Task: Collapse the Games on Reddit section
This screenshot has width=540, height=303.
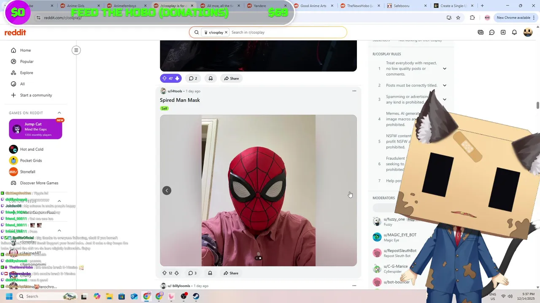Action: click(x=59, y=113)
